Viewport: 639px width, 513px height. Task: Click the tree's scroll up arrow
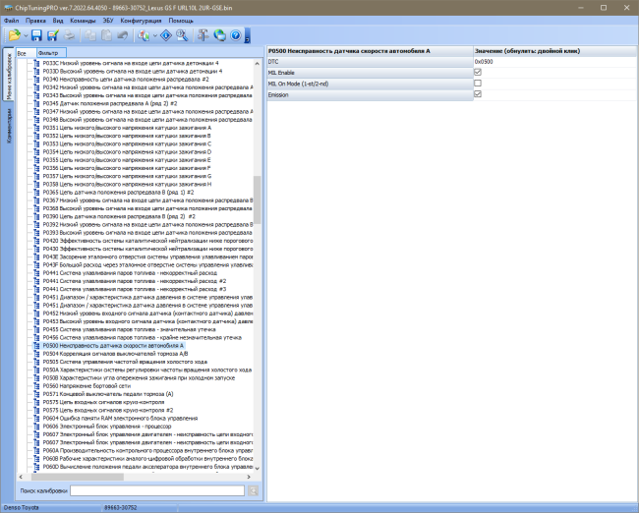click(257, 64)
